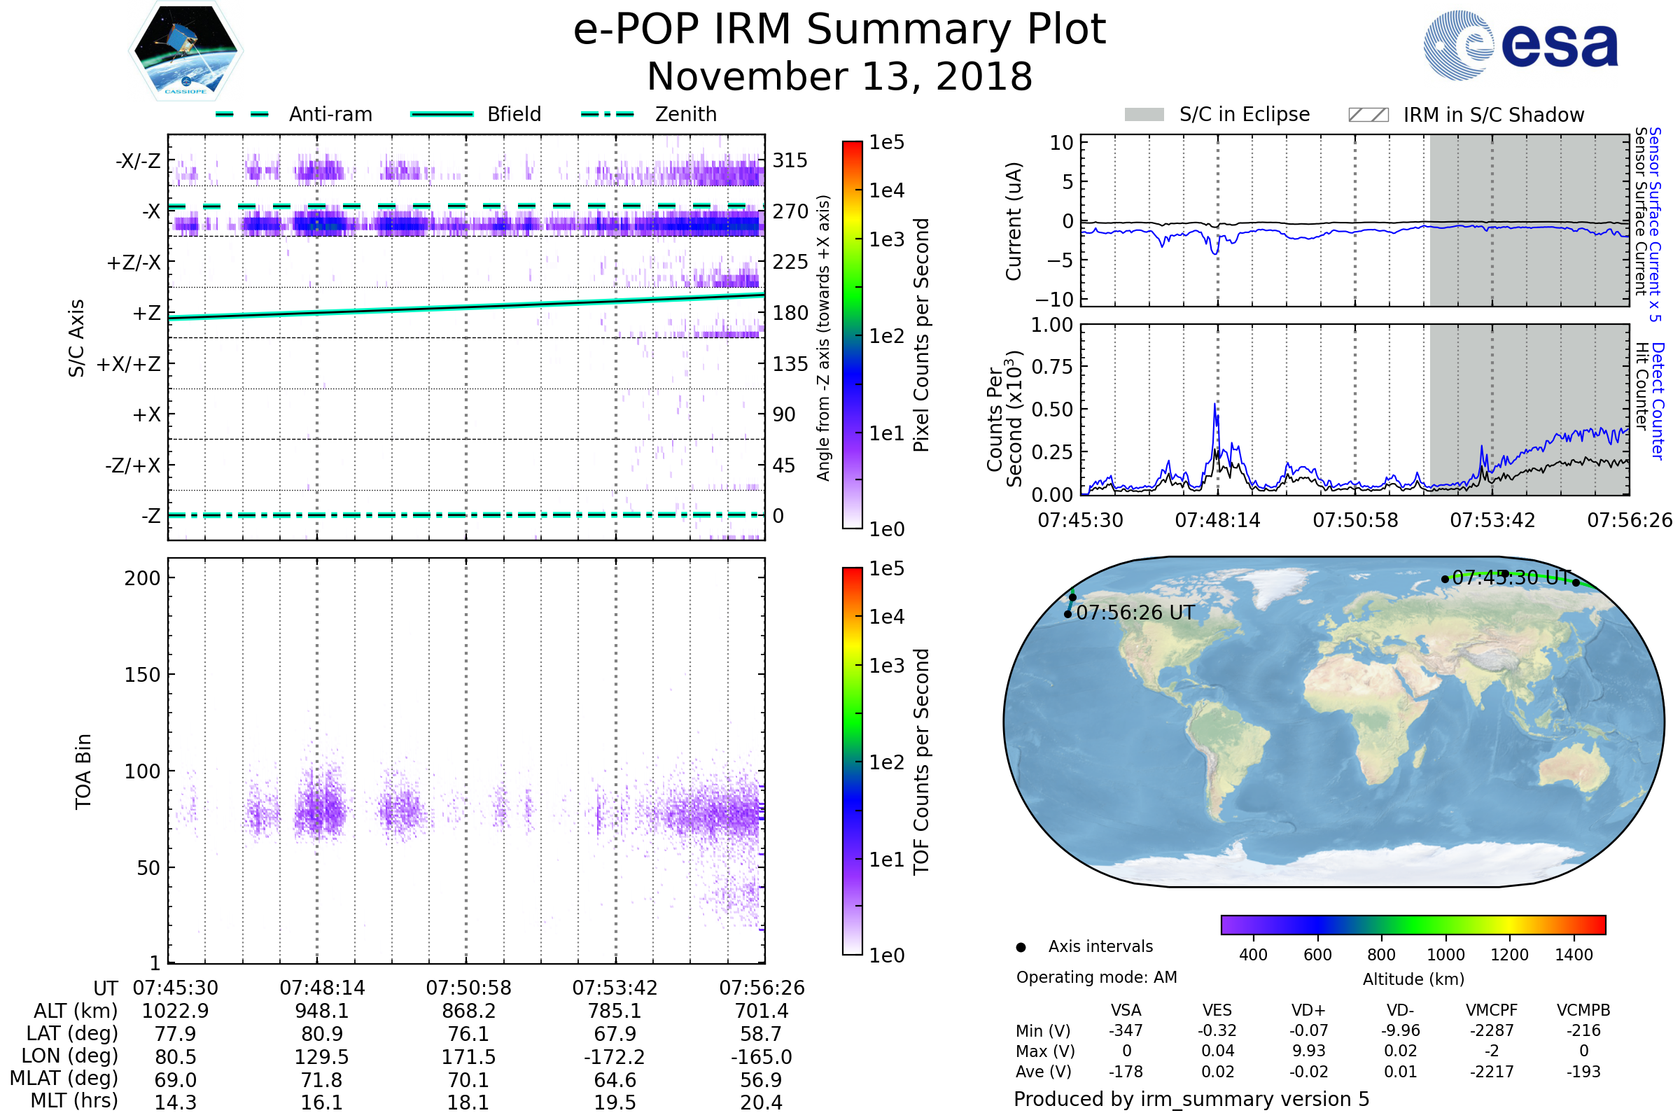Click the TOF Counts per Second colorbar
This screenshot has height=1120, width=1680.
pos(852,761)
